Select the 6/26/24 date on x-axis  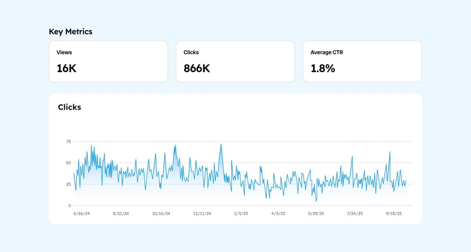click(82, 213)
